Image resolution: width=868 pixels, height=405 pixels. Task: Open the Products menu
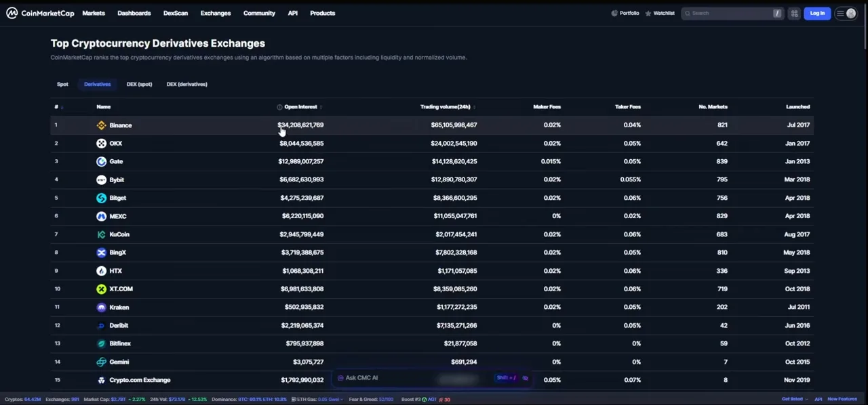pos(322,13)
